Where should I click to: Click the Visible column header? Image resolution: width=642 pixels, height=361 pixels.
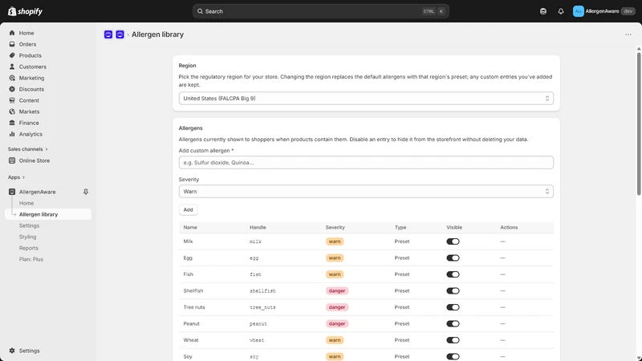coord(454,227)
